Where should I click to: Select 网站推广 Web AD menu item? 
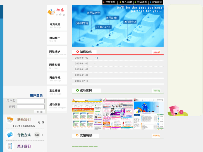(57, 39)
